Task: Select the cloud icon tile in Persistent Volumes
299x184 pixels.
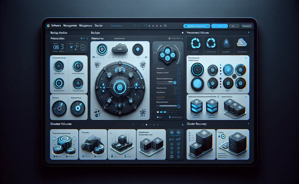Action: 242,43
